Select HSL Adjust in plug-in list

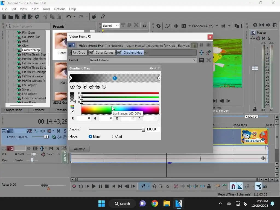pyautogui.click(x=29, y=85)
